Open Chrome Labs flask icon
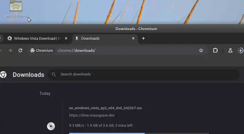 coord(230,50)
